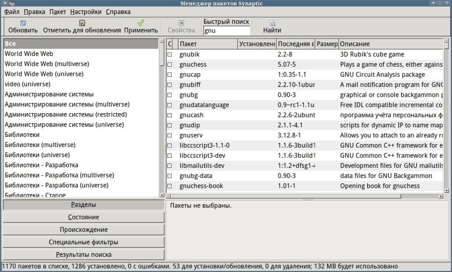The image size is (452, 272).
Task: Click the section list scrollbar down arrow
Action: point(162,195)
